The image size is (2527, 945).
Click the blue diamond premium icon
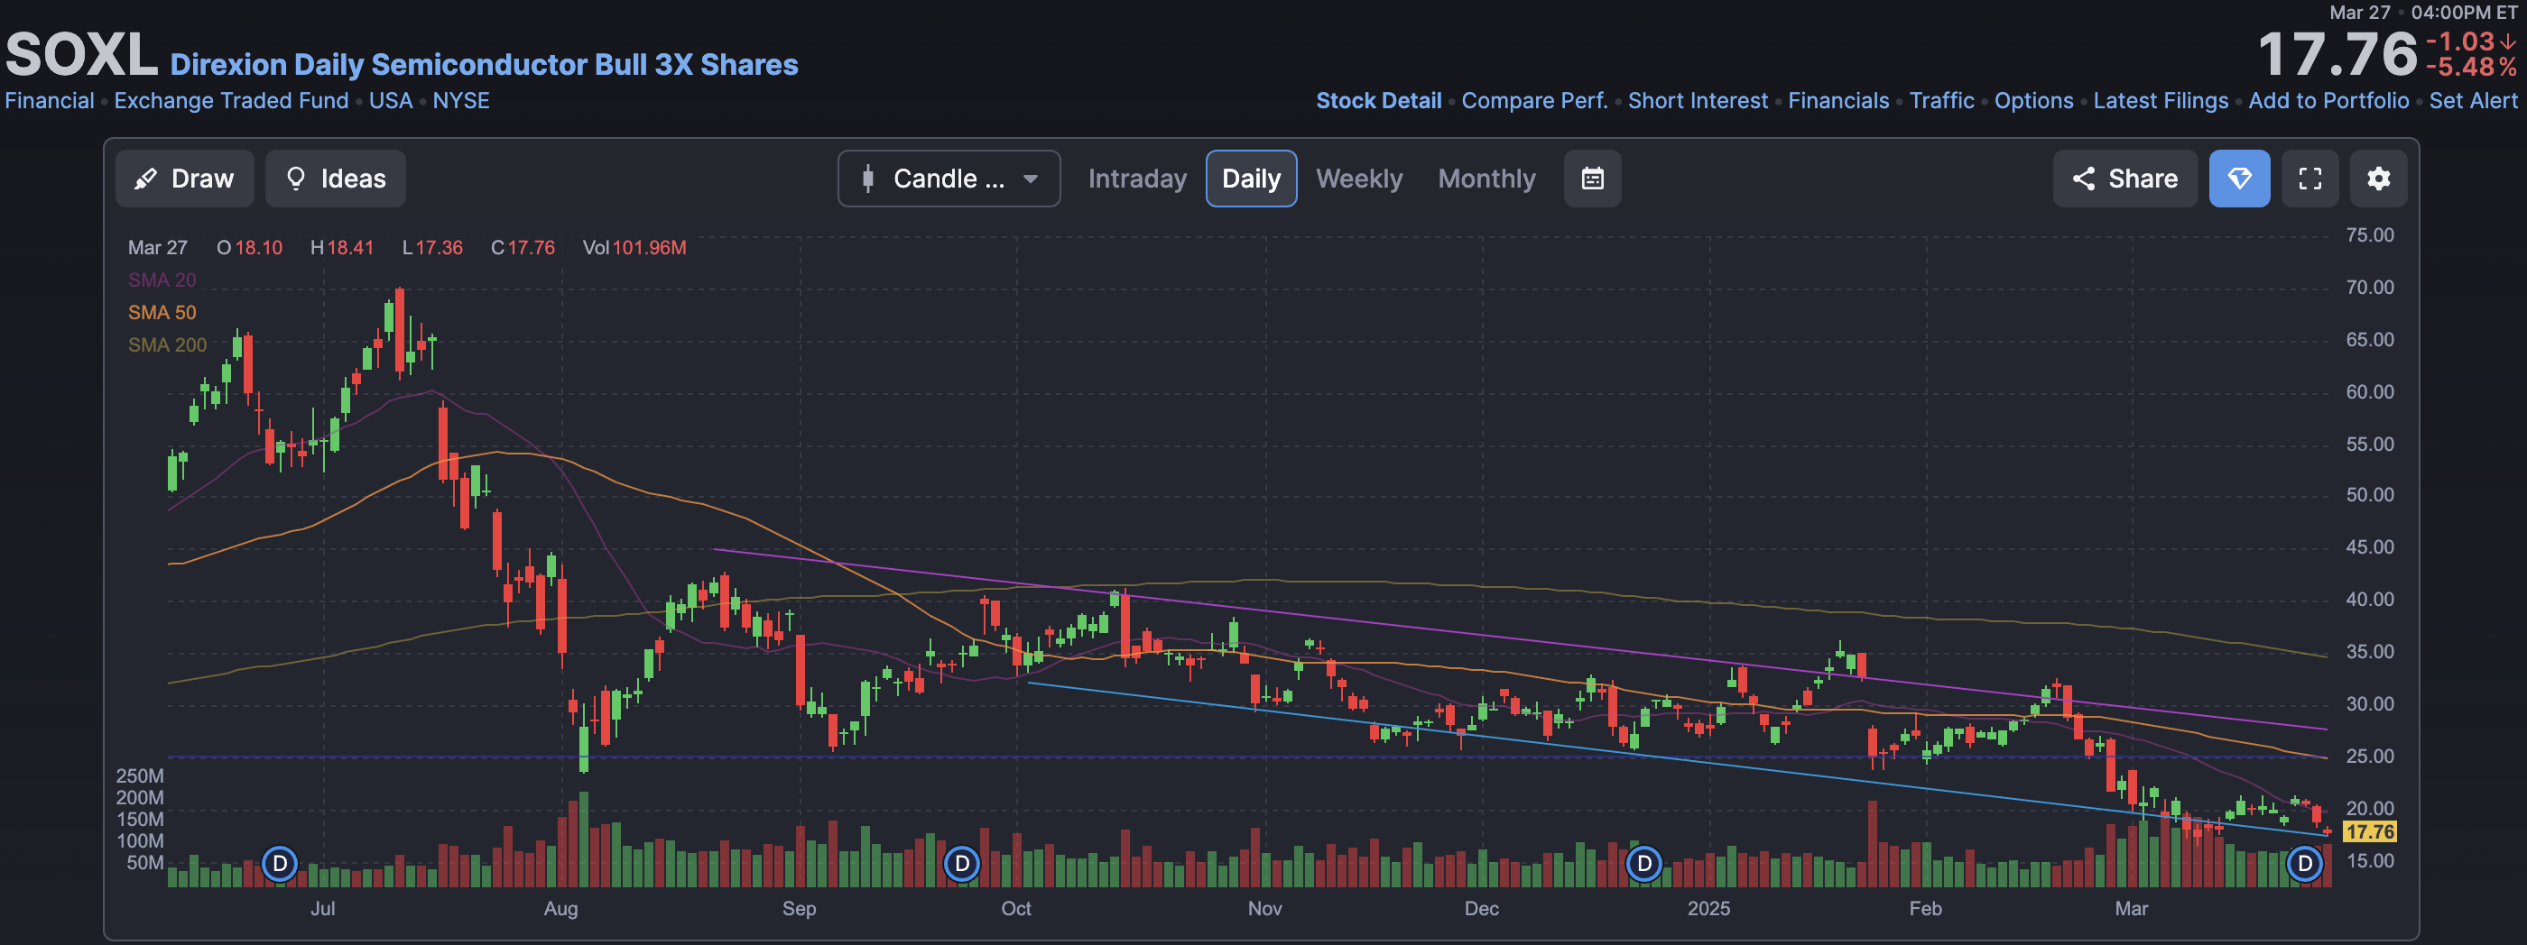click(2240, 179)
